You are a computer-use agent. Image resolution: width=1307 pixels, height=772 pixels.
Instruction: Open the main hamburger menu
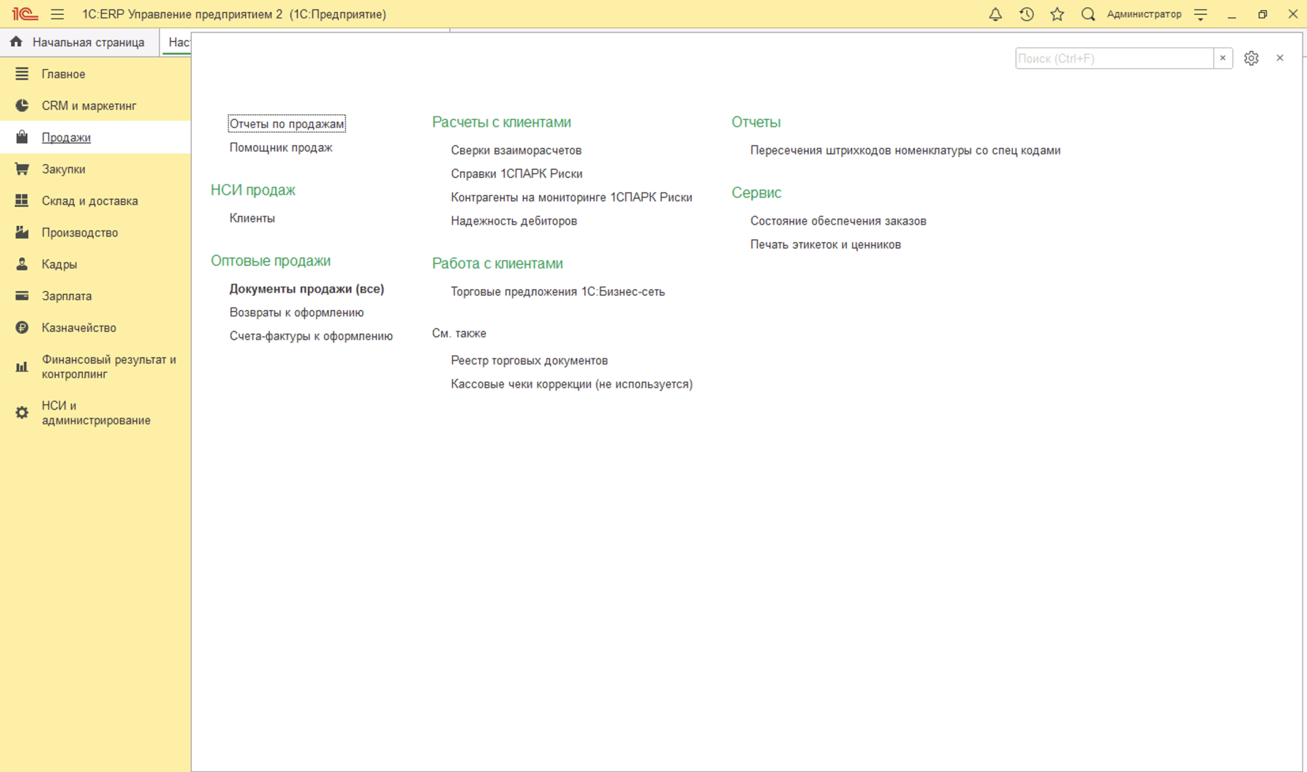57,14
